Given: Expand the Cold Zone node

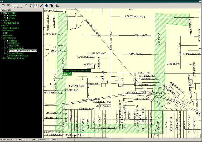Looking at the screenshot, I should coord(8,43).
